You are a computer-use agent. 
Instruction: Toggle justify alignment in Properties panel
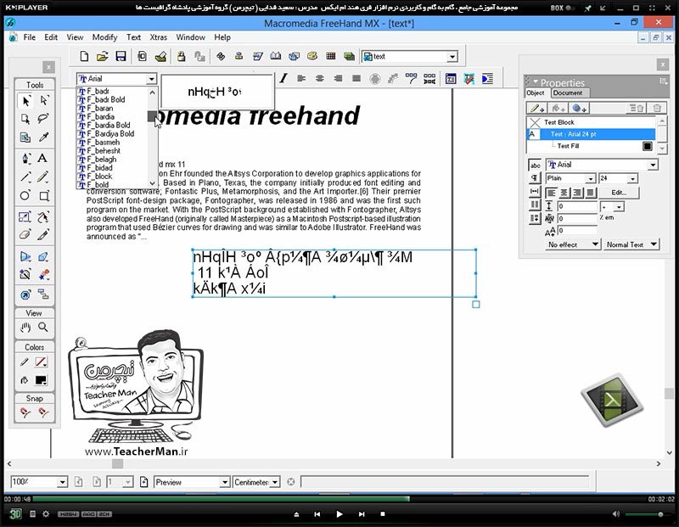[x=591, y=193]
